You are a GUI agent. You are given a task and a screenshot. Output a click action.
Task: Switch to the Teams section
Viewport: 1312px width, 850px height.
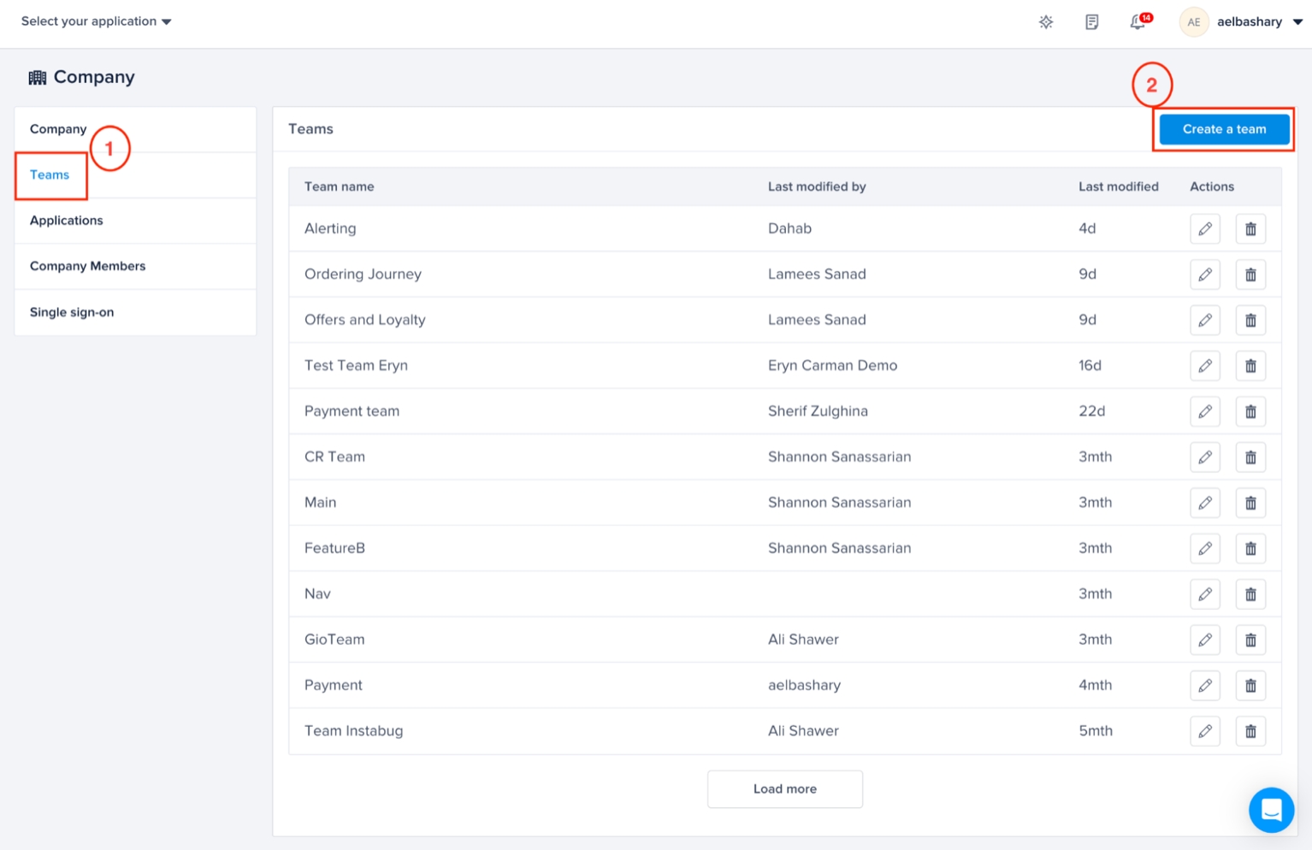(50, 175)
